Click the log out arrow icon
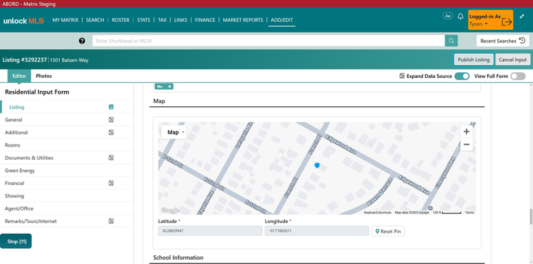Screen dimensions: 533x264 [506, 21]
